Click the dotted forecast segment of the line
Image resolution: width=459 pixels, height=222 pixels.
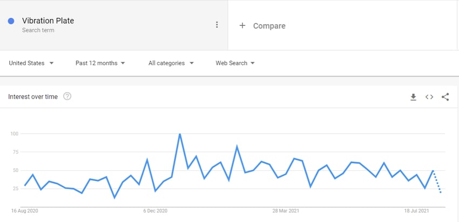(437, 182)
